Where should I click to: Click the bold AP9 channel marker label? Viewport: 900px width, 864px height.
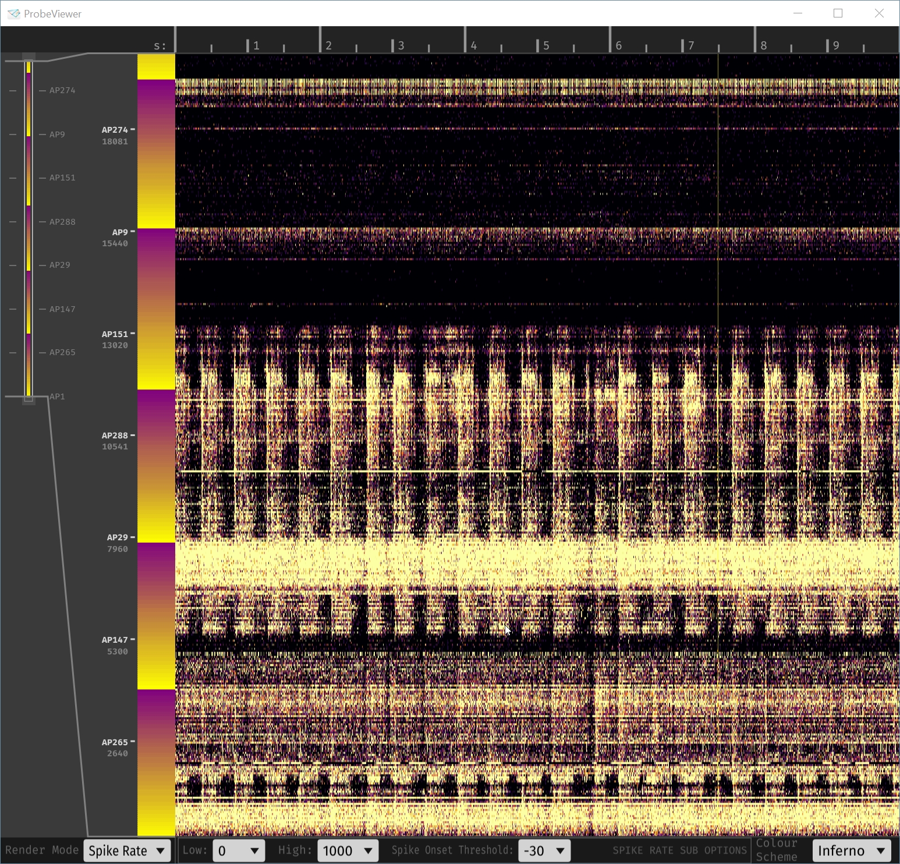pyautogui.click(x=120, y=232)
